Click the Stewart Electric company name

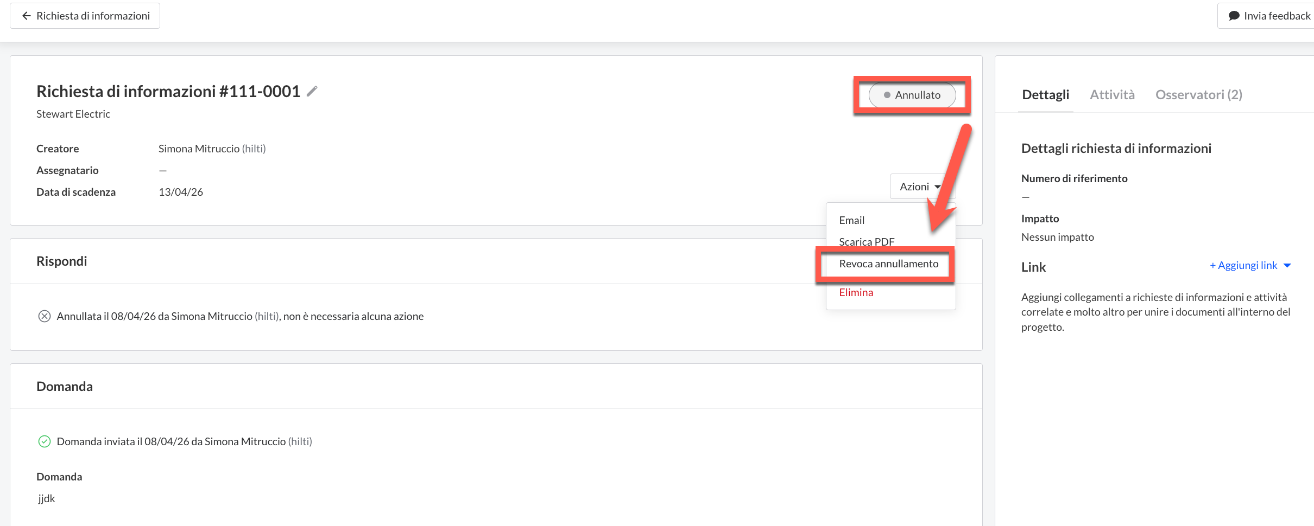coord(73,114)
